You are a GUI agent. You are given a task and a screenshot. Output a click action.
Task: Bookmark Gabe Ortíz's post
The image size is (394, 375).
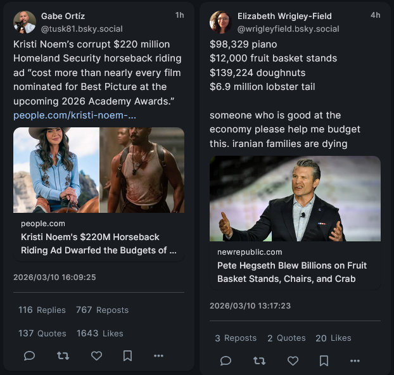[x=127, y=356]
